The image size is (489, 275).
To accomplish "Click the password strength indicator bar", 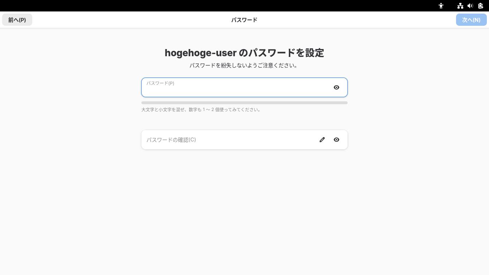I will [x=245, y=103].
